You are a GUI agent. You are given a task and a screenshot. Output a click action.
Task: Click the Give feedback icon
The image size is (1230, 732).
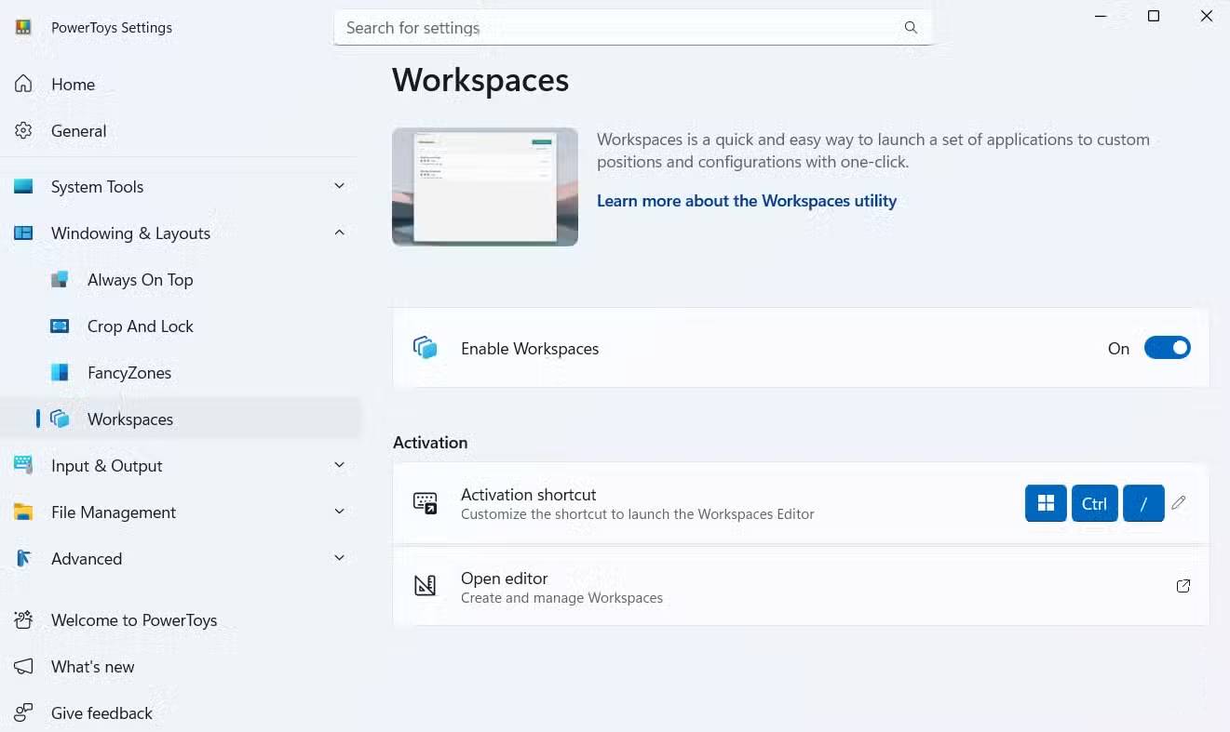click(23, 712)
